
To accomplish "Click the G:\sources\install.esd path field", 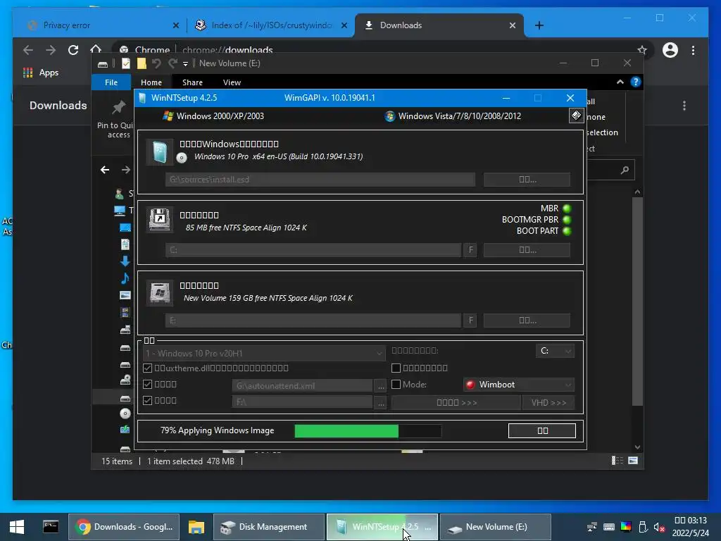I will point(320,180).
